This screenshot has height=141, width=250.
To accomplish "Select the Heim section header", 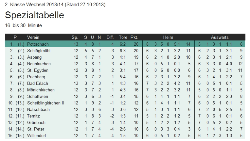I will coord(168,37).
